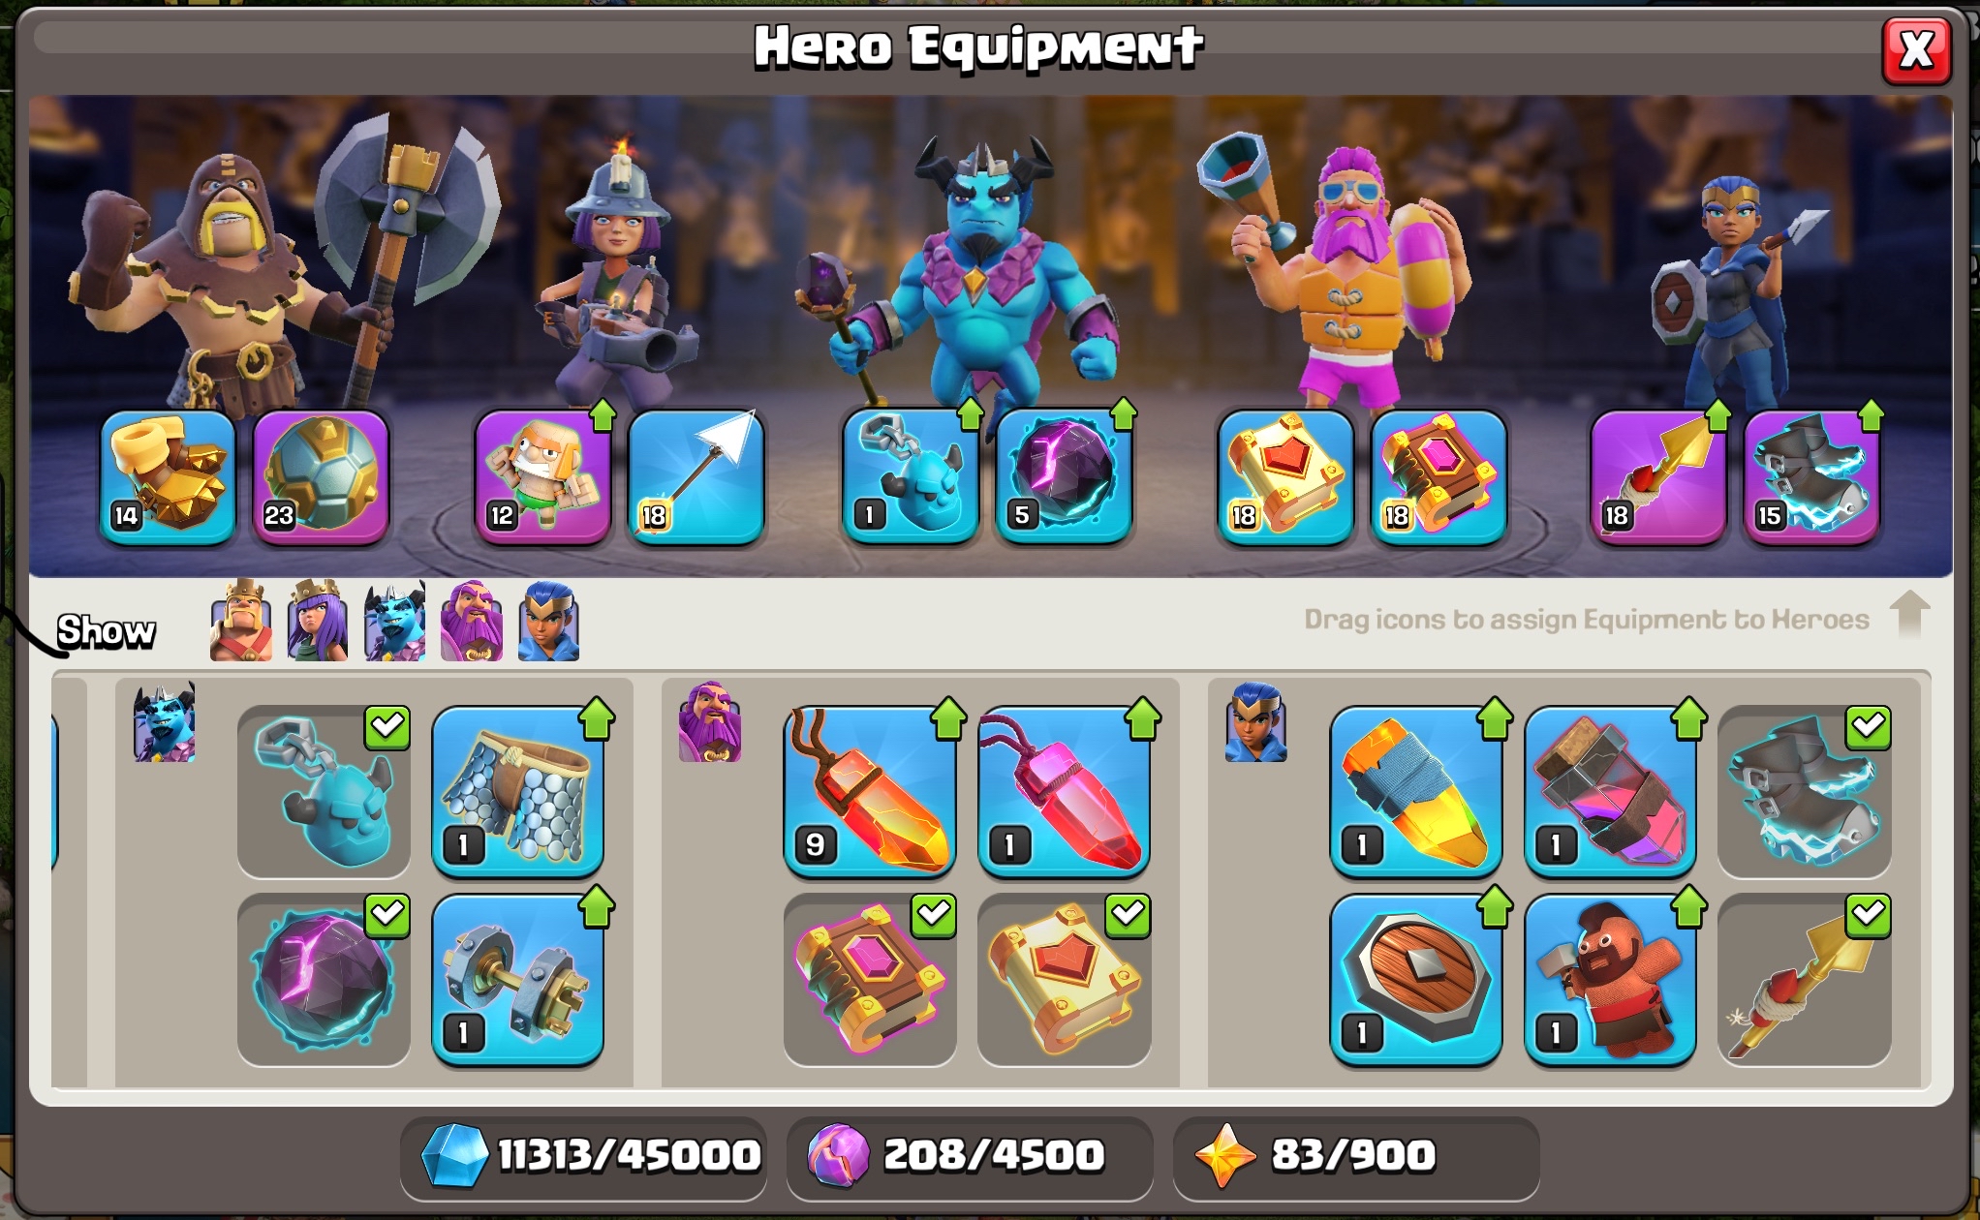This screenshot has height=1220, width=1980.
Task: Choose the Metal Pants equipment item
Action: pyautogui.click(x=517, y=790)
